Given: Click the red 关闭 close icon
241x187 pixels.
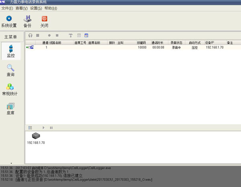Looking at the screenshot, I should pos(44,21).
